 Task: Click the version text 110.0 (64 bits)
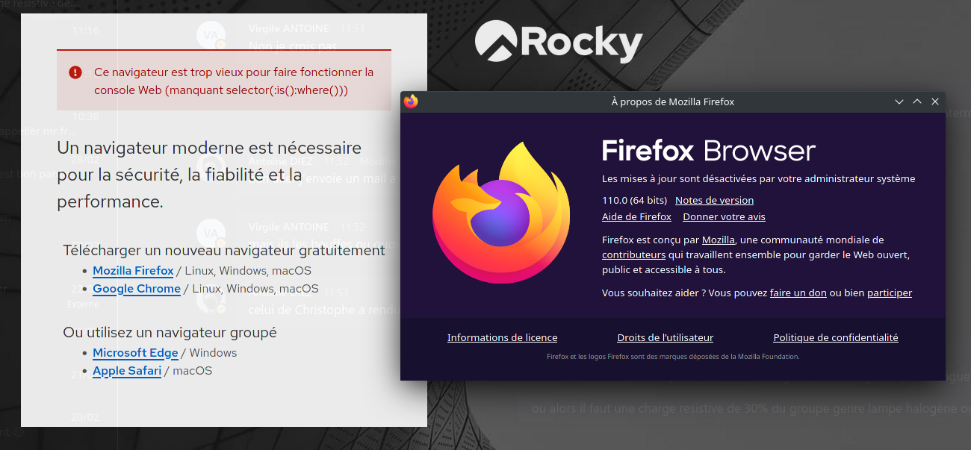click(x=634, y=200)
